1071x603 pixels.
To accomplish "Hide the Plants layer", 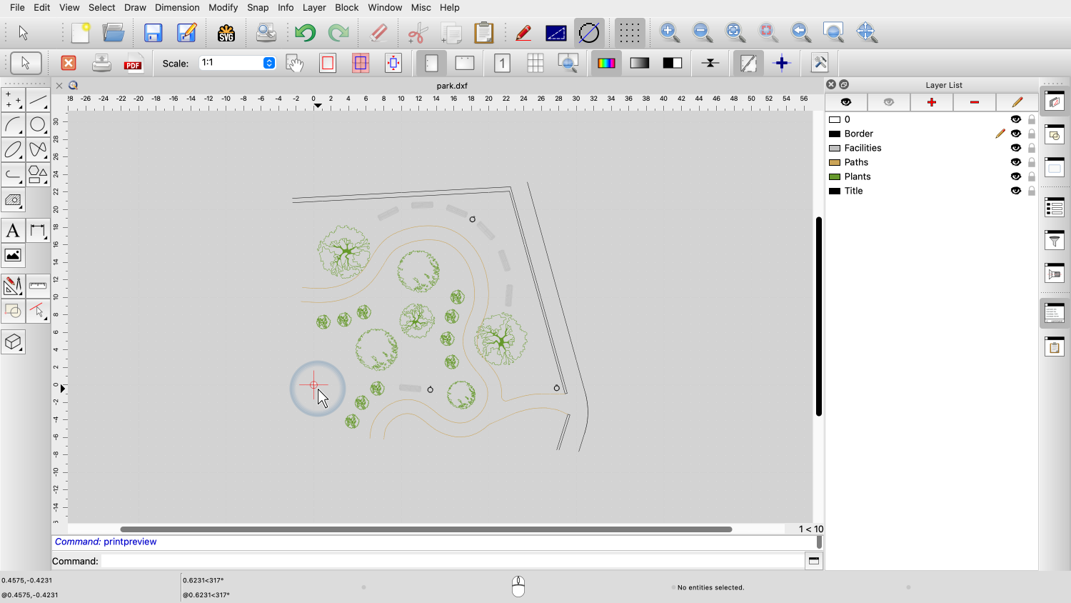I will pos(1015,176).
